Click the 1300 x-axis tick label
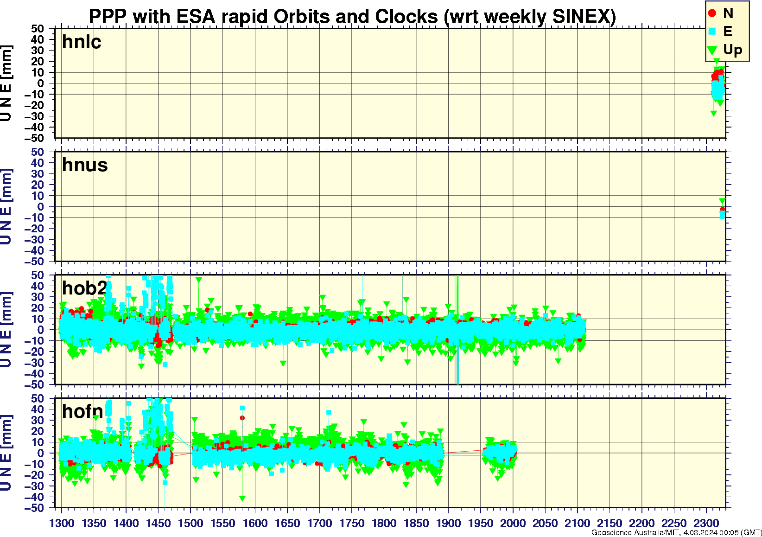The width and height of the screenshot is (762, 537). point(62,523)
